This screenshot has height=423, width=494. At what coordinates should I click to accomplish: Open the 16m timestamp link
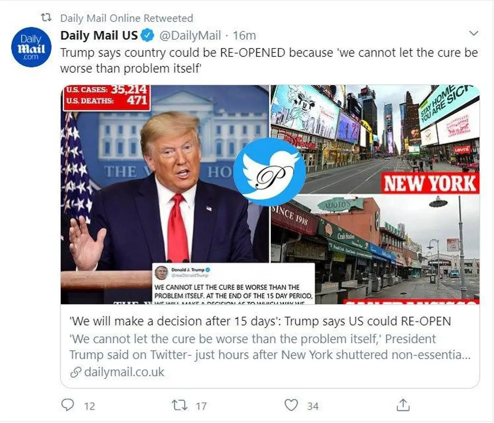pyautogui.click(x=244, y=36)
